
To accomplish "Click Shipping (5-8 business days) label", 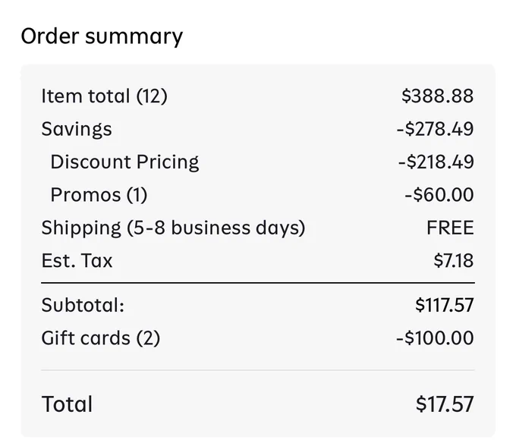I will [174, 228].
